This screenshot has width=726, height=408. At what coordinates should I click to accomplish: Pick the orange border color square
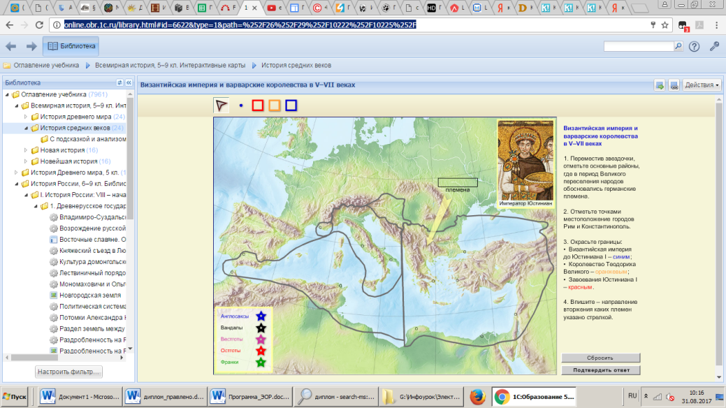[x=274, y=105]
